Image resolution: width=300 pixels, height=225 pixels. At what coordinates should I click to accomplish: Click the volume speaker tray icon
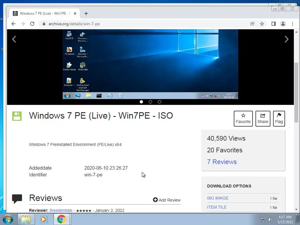270,219
